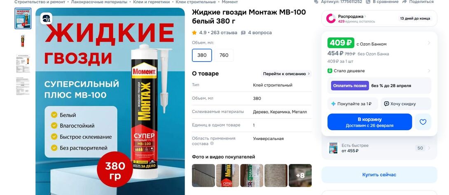Viewport: 449px width, 195px height.
Task: Open Есть быстрее offers with chevron
Action: tap(429, 148)
